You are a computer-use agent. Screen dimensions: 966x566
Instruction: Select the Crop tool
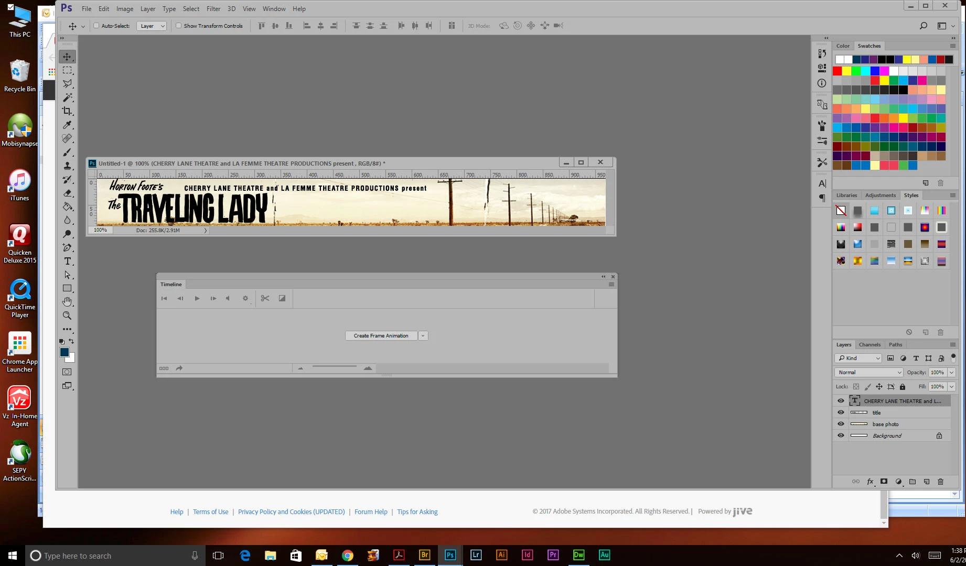[67, 111]
